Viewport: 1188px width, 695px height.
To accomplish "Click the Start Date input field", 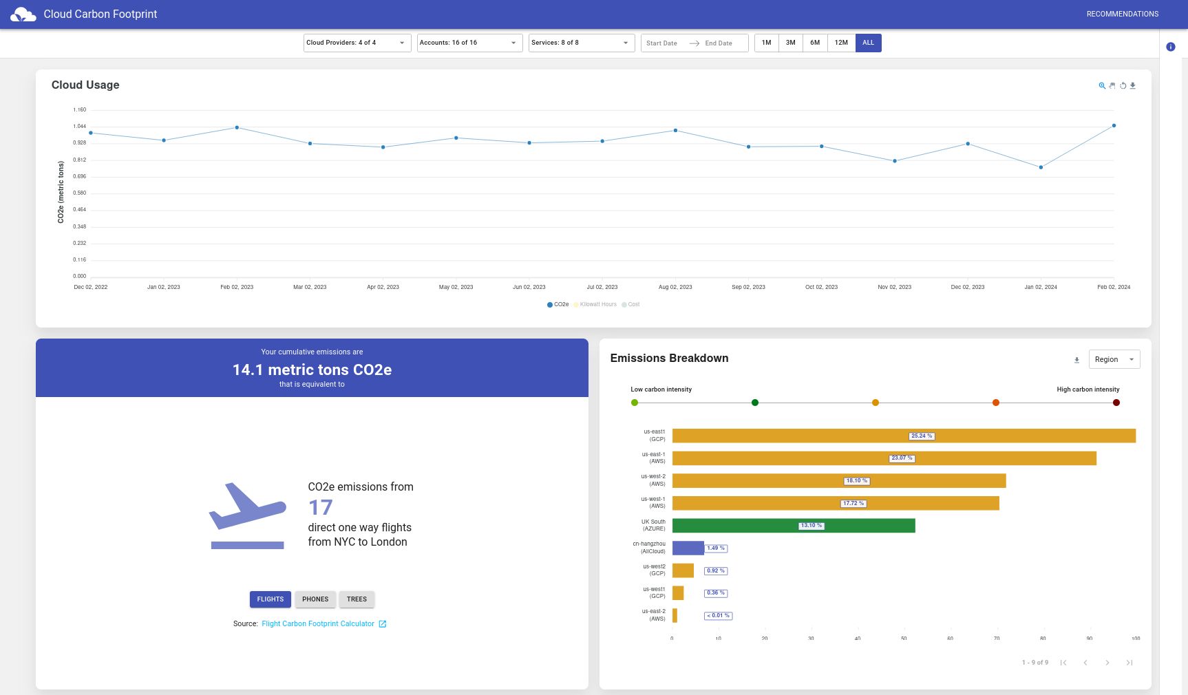I will click(x=663, y=43).
